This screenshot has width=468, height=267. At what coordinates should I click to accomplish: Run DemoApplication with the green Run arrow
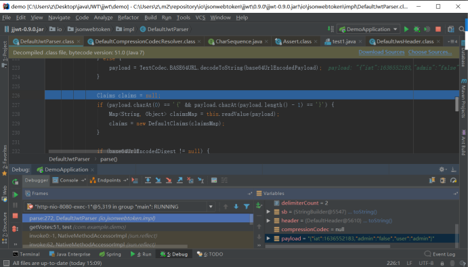click(406, 29)
